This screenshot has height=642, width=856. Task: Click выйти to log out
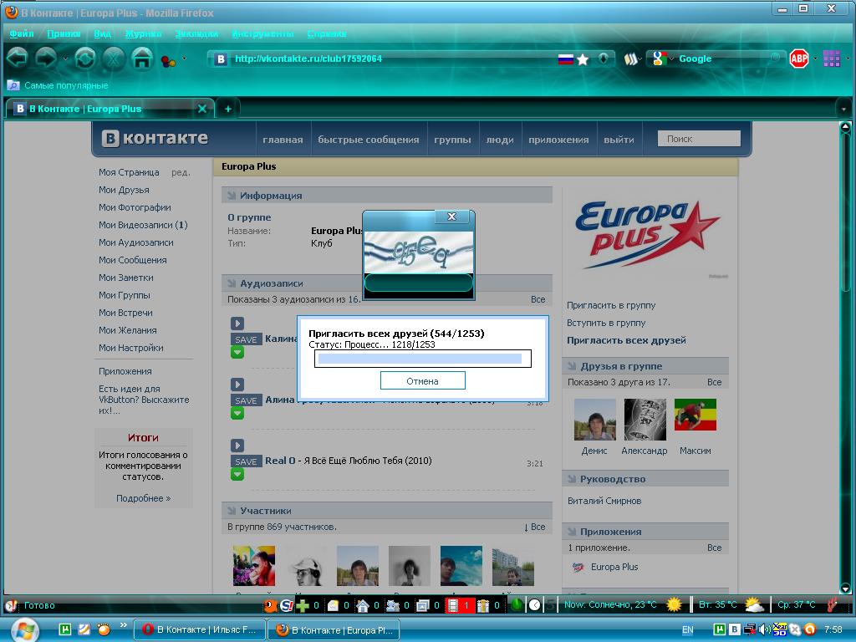tap(619, 140)
